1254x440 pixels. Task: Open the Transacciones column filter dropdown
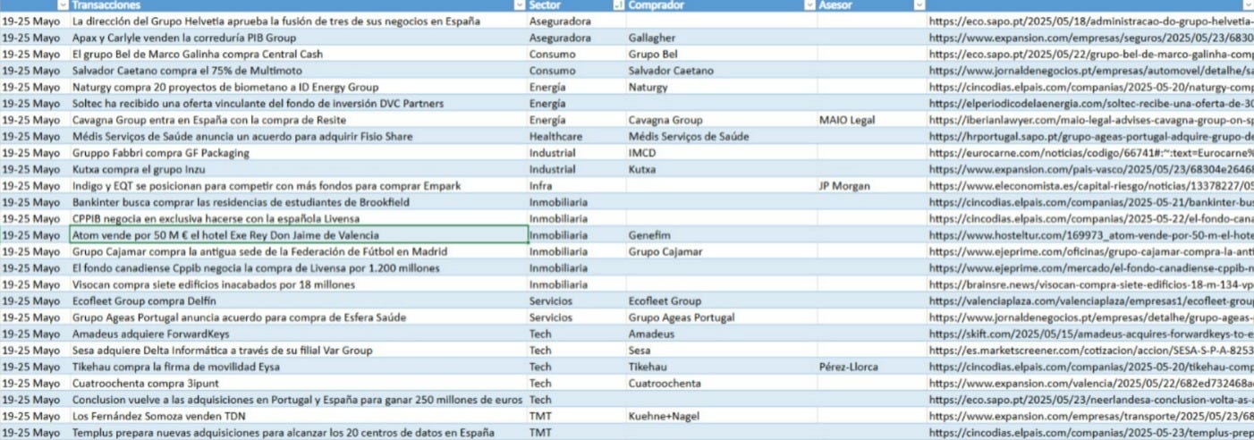521,5
